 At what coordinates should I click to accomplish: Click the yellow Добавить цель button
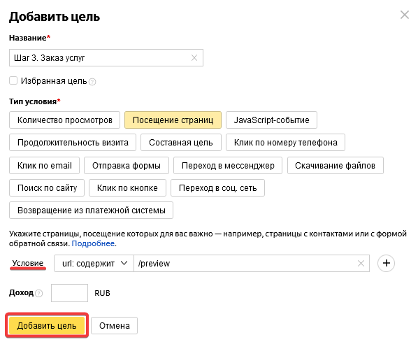(47, 325)
